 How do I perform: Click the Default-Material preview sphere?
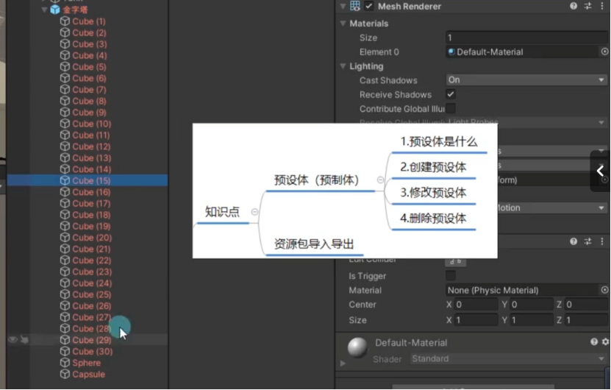point(357,347)
